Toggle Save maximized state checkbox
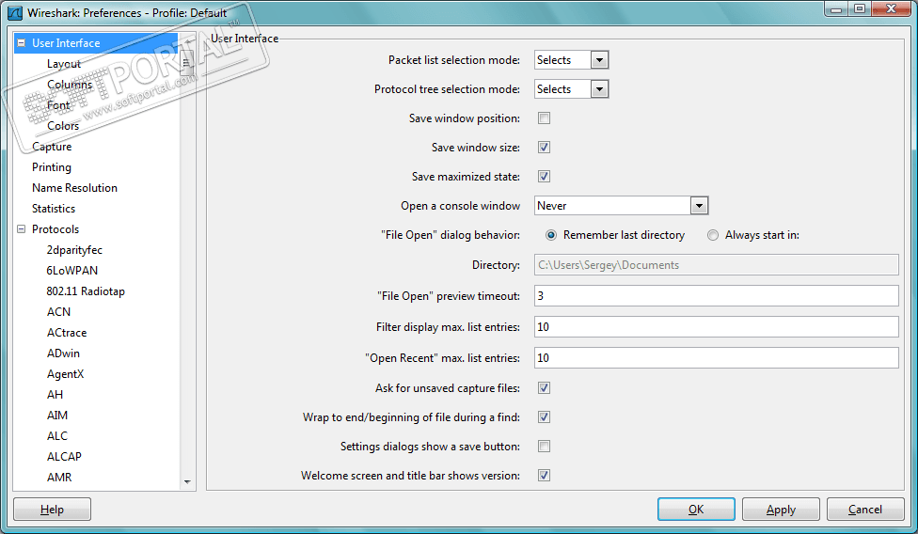 pyautogui.click(x=544, y=177)
